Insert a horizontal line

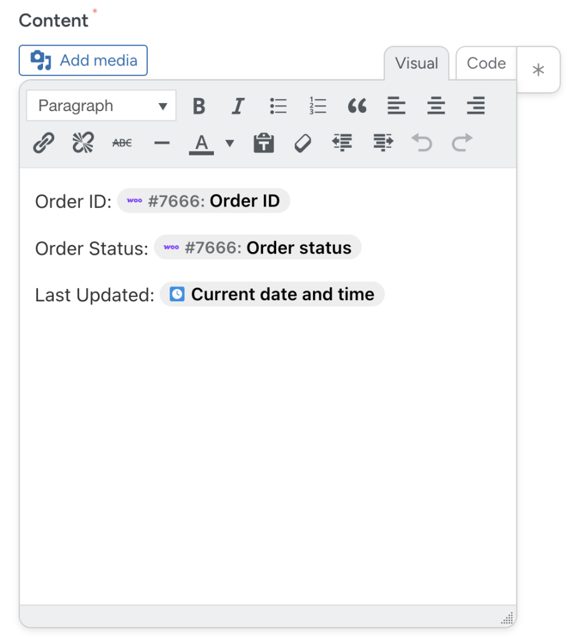pos(162,142)
